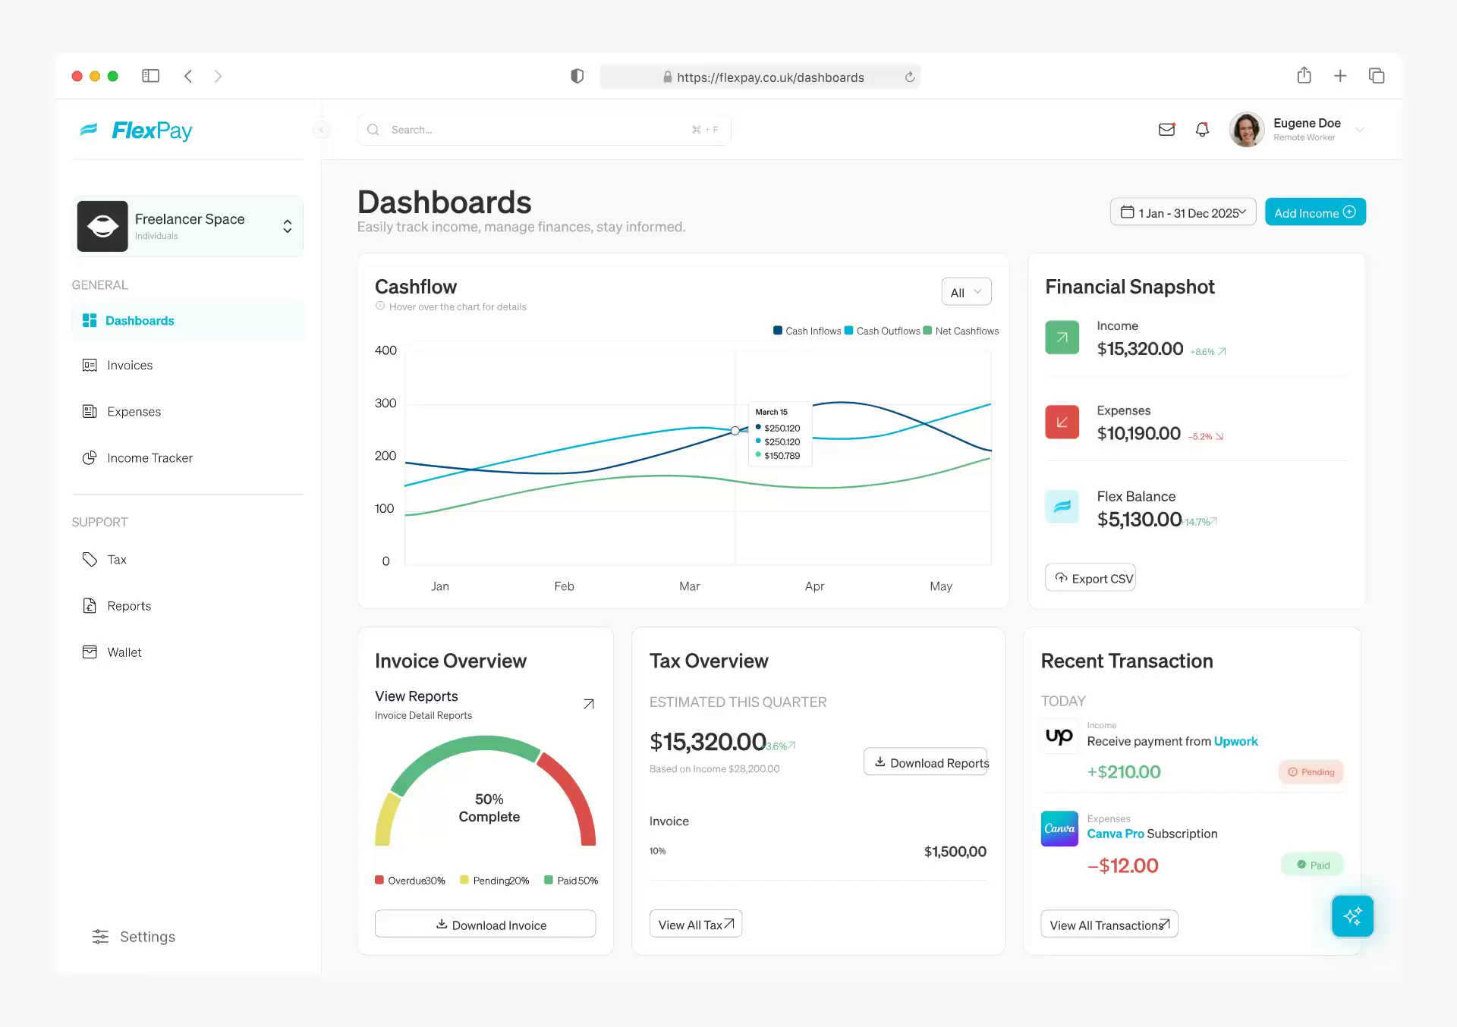Screen dimensions: 1457x1027
Task: Reload the page using refresh icon
Action: 910,77
